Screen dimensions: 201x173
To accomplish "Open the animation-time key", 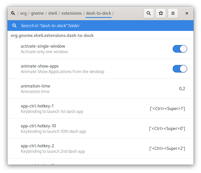I will pyautogui.click(x=100, y=89).
